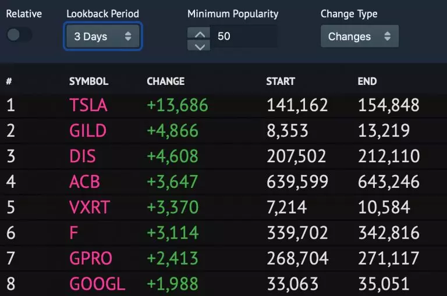Open the VXRT symbol link
The image size is (447, 296).
[90, 207]
